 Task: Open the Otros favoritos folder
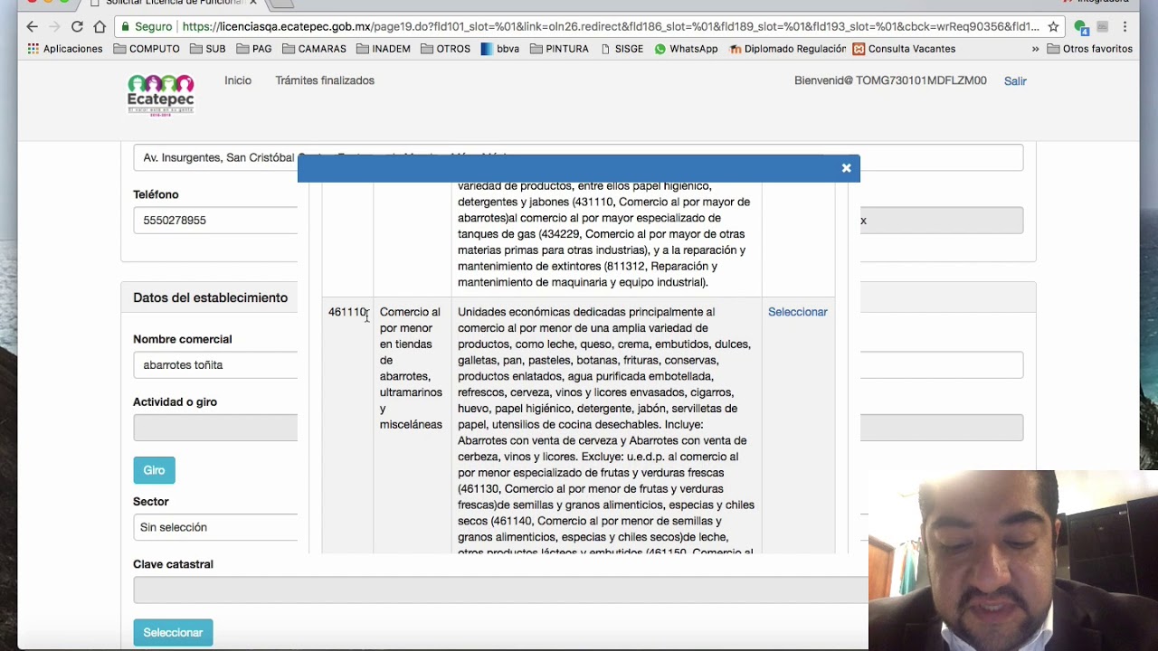pyautogui.click(x=1089, y=49)
